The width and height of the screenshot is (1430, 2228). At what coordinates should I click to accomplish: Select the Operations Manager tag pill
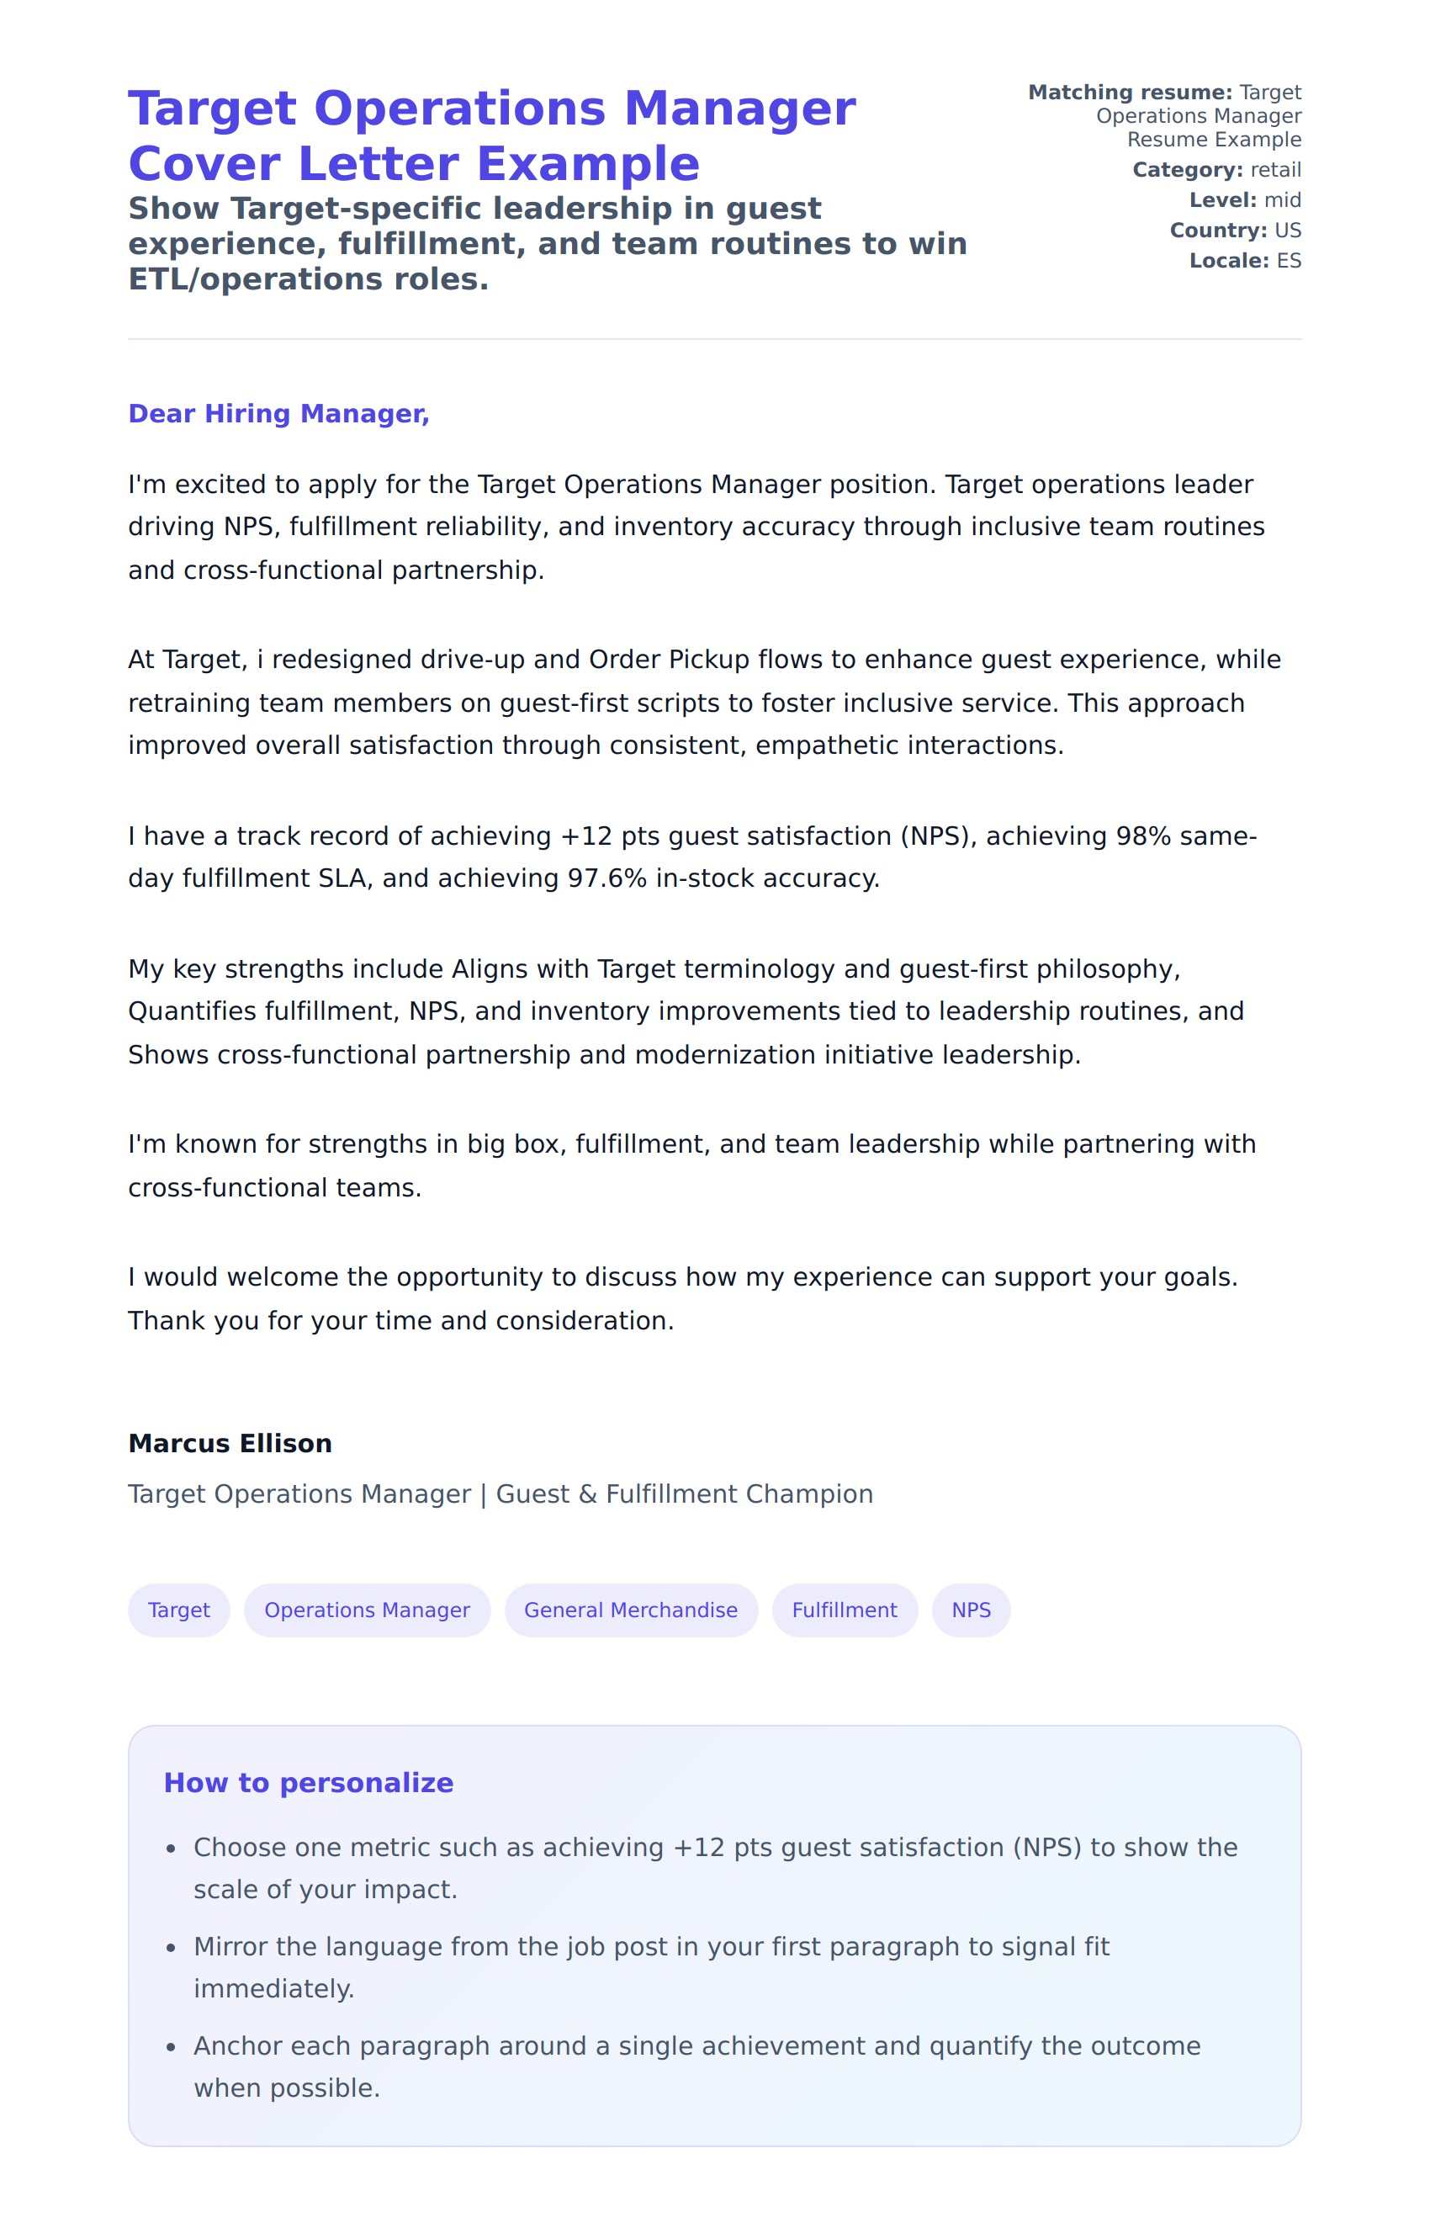pos(367,1610)
